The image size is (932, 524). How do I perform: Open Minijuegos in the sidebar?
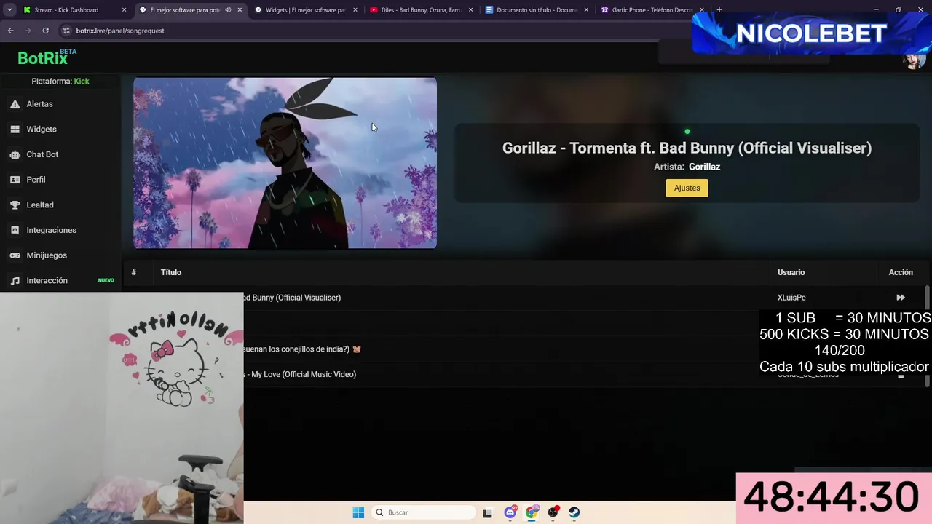point(47,255)
